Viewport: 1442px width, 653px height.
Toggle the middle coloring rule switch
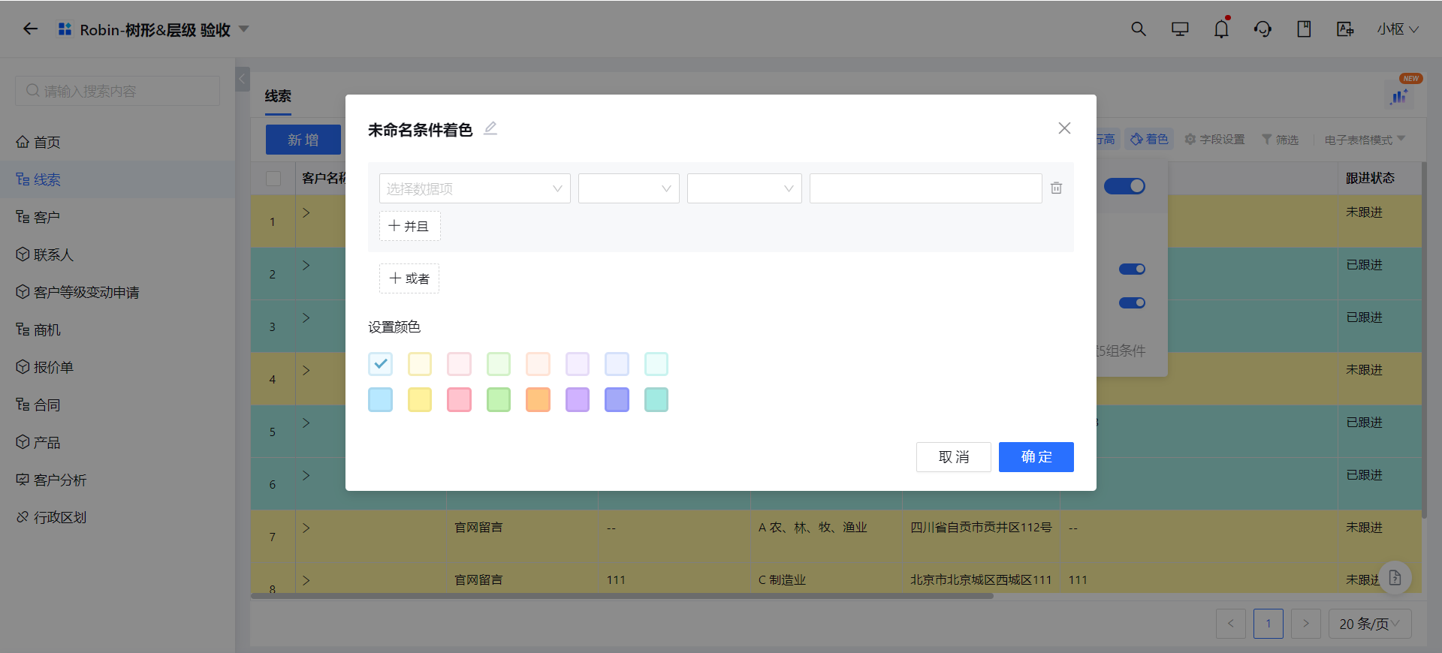(1132, 269)
